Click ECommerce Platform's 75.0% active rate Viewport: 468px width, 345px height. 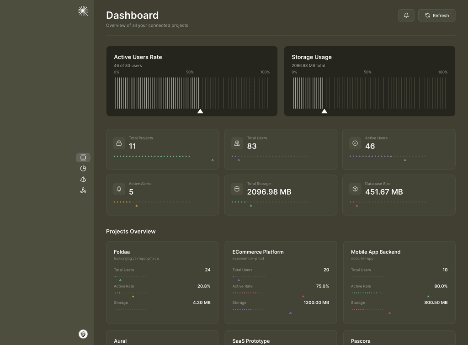(x=322, y=286)
